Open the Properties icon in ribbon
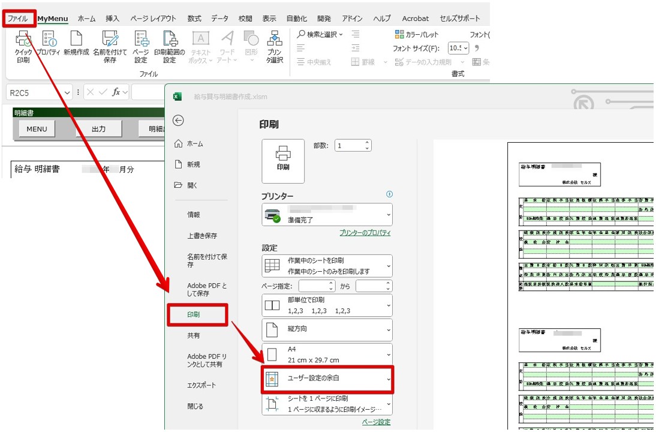The height and width of the screenshot is (432, 656). pyautogui.click(x=48, y=47)
